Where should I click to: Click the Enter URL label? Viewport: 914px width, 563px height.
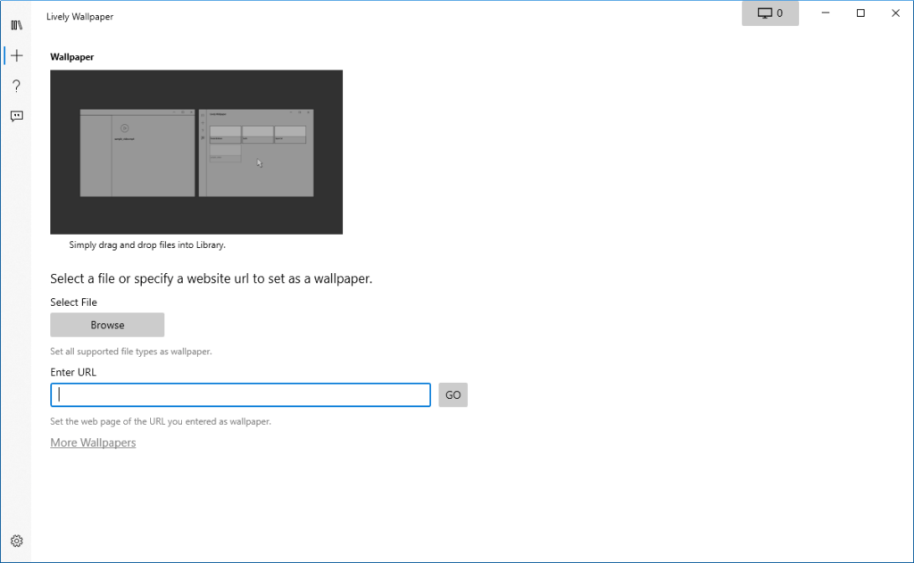pyautogui.click(x=73, y=372)
